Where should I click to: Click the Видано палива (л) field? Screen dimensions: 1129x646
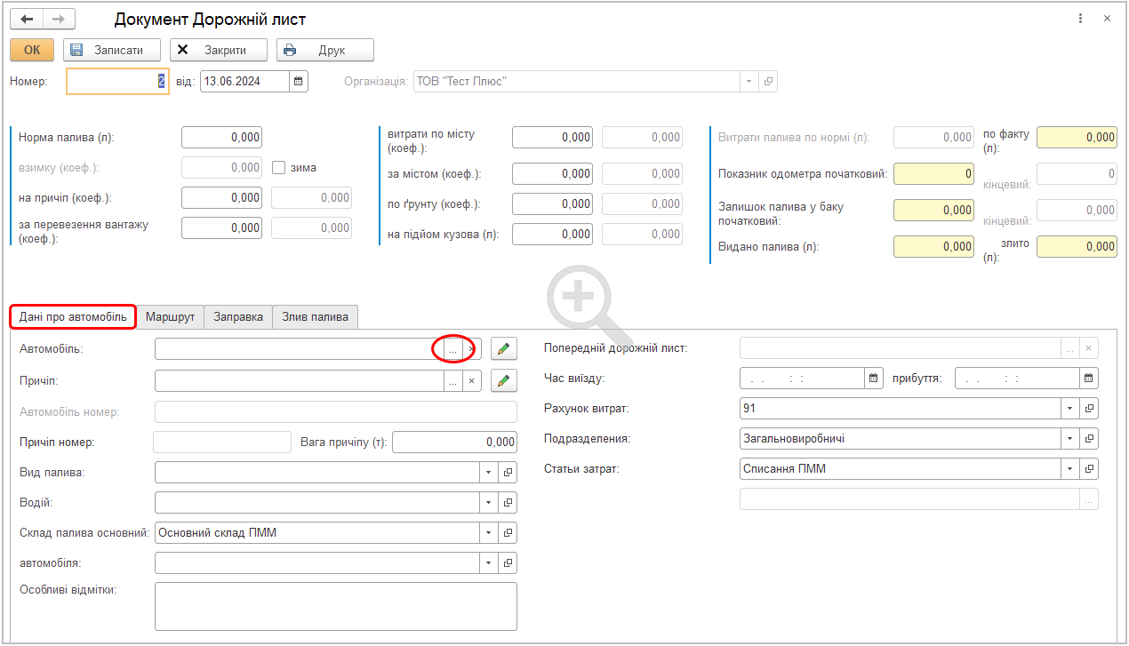[933, 247]
